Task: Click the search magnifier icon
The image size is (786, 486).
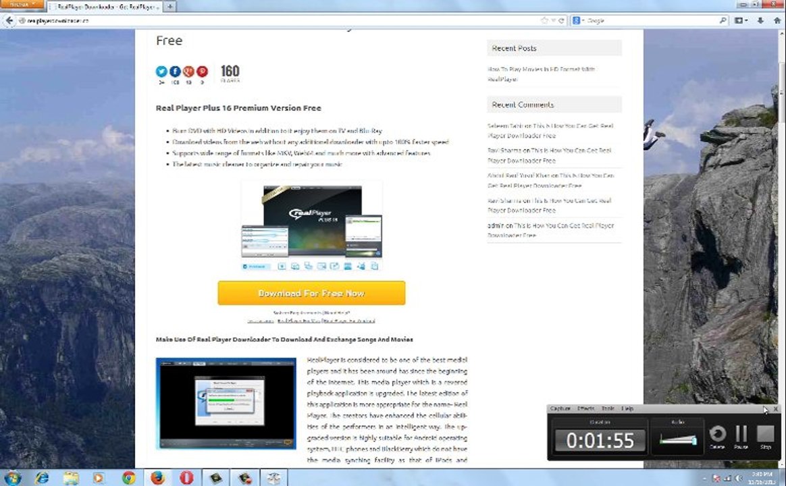Action: [723, 20]
